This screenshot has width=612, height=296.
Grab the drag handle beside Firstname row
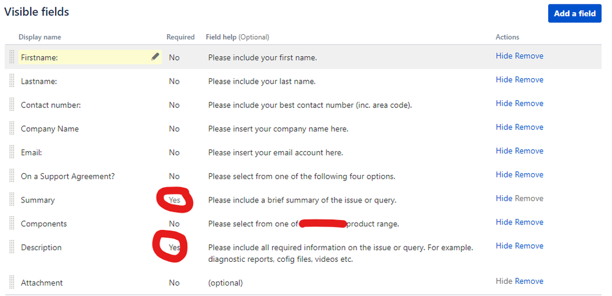pyautogui.click(x=12, y=57)
